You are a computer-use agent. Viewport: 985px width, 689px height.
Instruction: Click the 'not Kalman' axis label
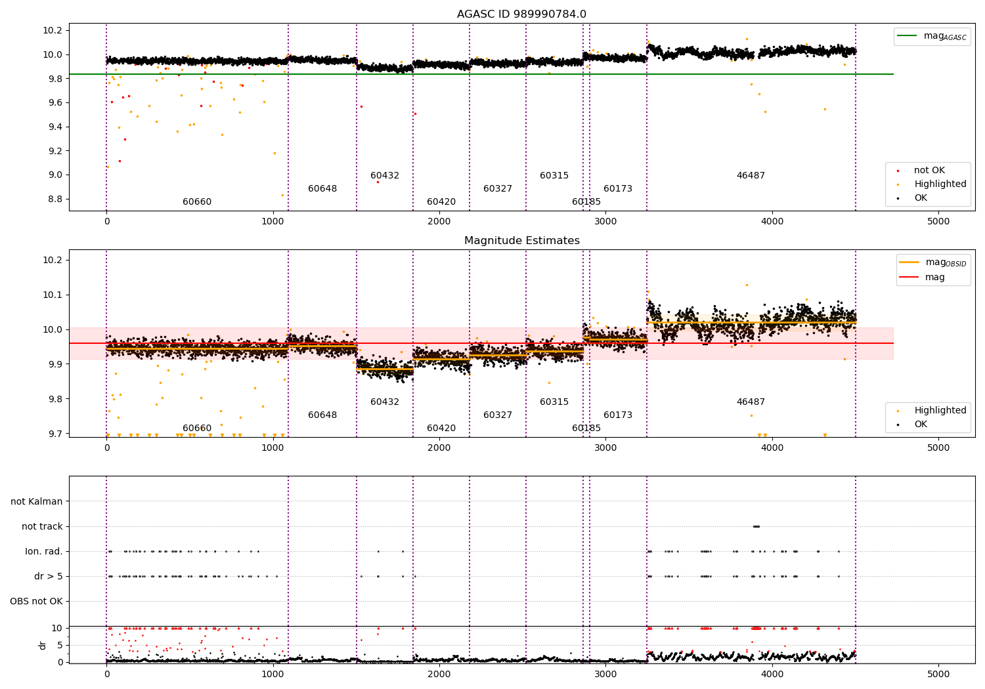click(37, 502)
